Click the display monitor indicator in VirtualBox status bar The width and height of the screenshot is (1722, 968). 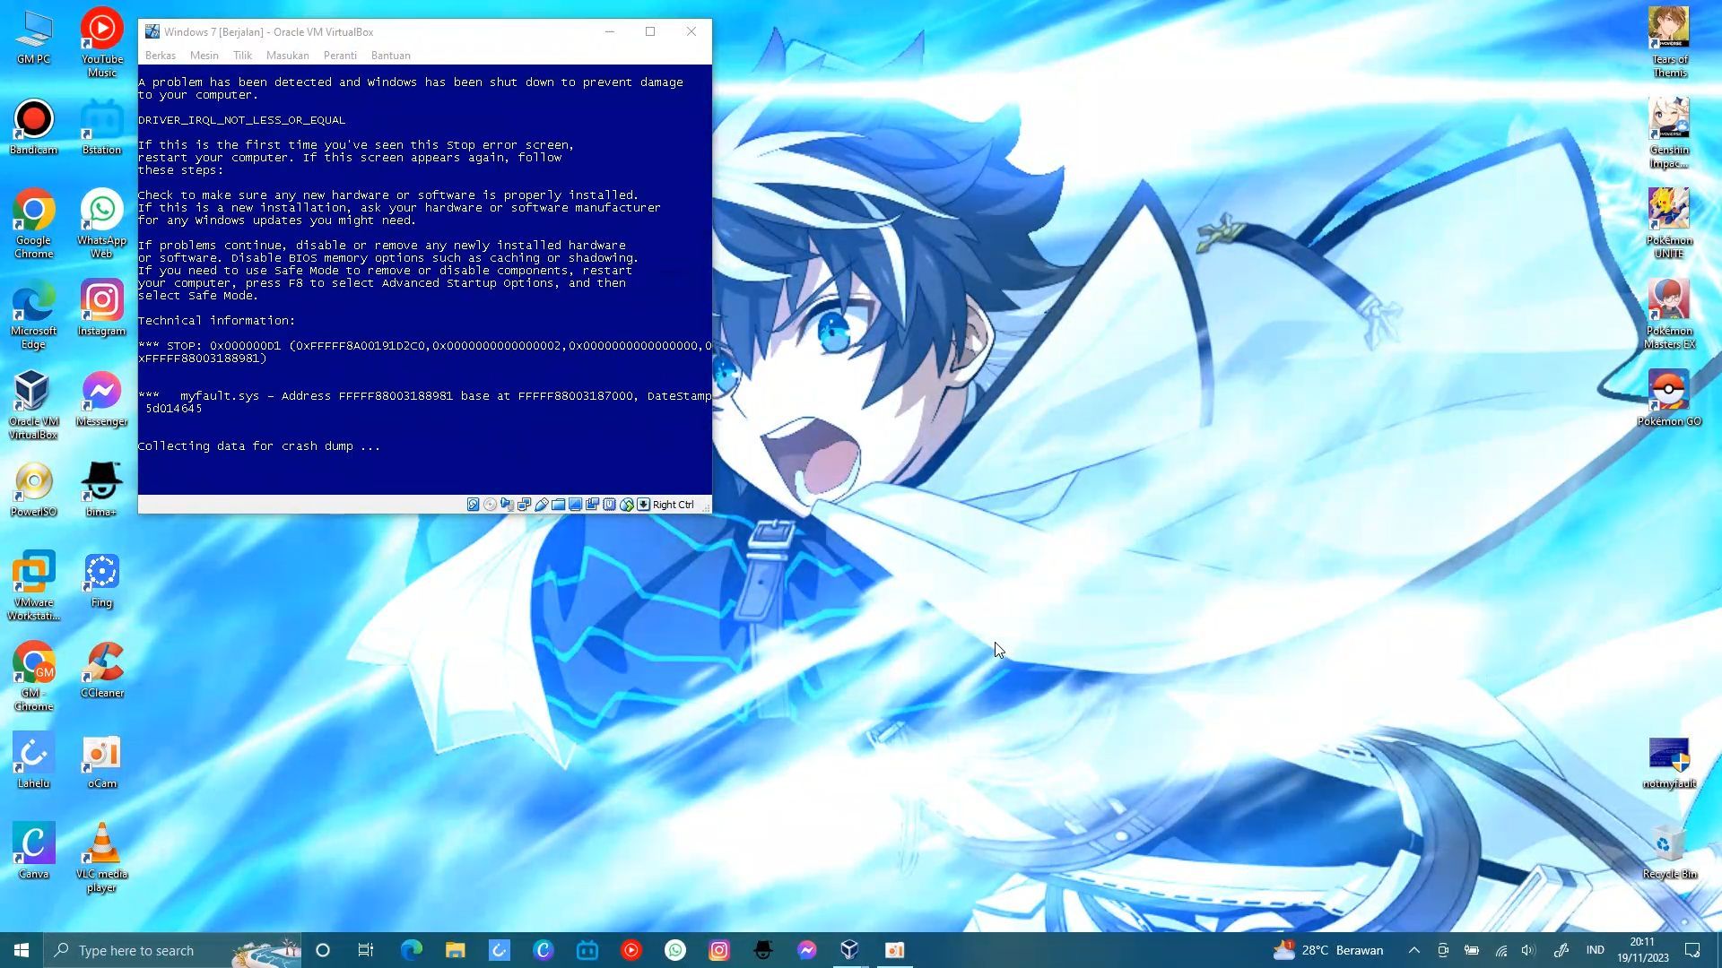[x=575, y=505]
